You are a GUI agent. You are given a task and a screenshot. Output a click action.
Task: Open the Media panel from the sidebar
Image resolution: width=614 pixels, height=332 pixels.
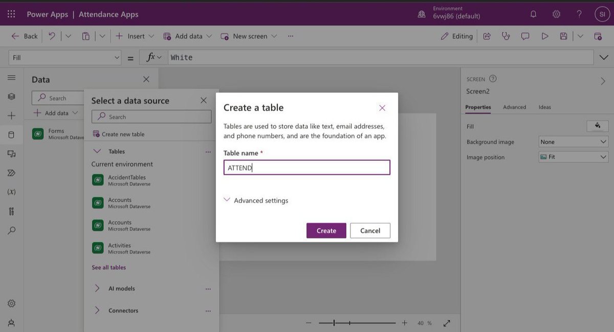[x=11, y=153]
